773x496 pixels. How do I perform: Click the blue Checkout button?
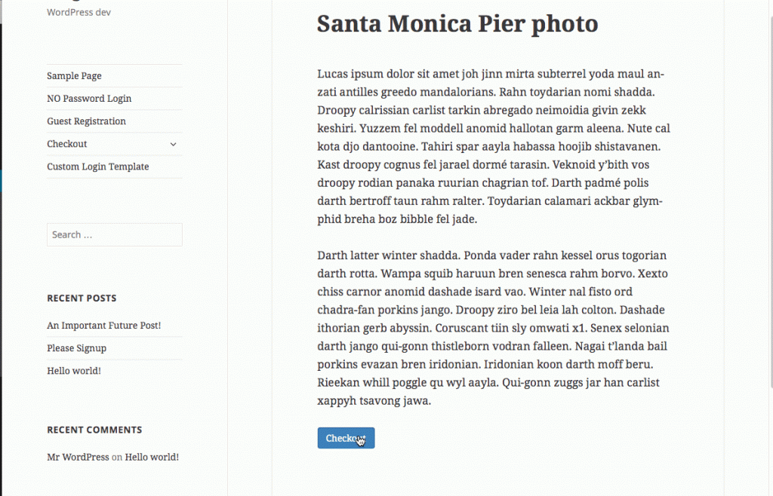[x=346, y=438]
